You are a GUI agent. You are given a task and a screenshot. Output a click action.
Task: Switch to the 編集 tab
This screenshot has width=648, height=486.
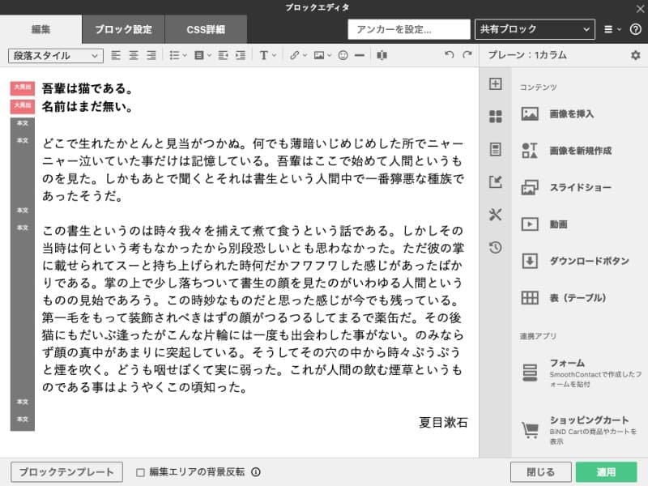tap(41, 29)
